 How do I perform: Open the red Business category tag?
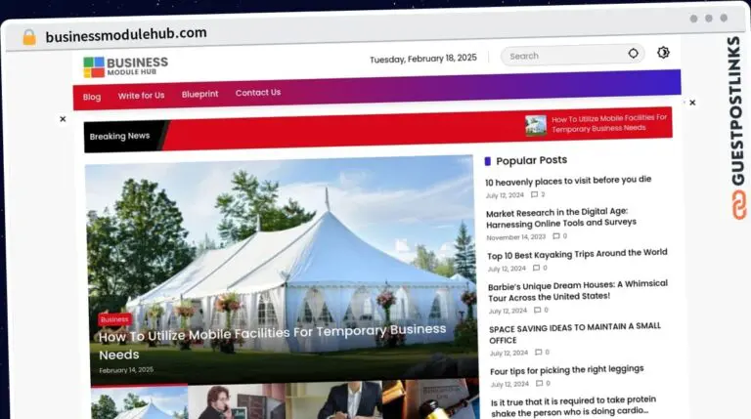114,318
